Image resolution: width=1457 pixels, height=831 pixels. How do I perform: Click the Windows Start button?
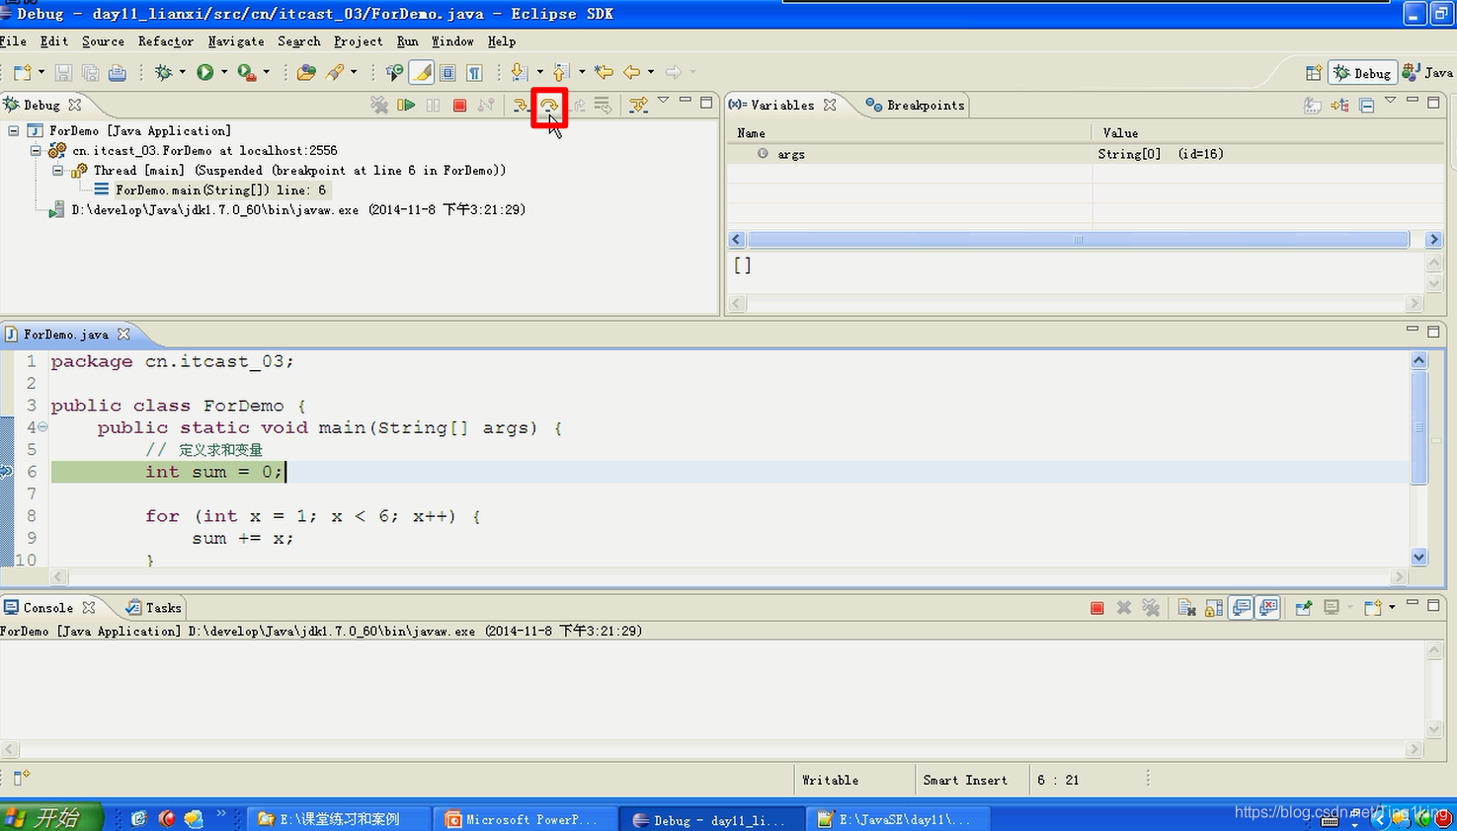[x=51, y=817]
